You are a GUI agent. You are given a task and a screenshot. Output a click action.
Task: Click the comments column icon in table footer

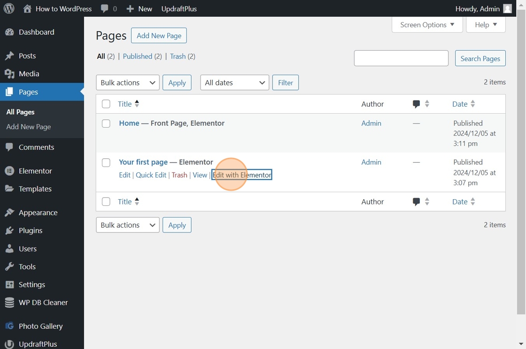[416, 202]
